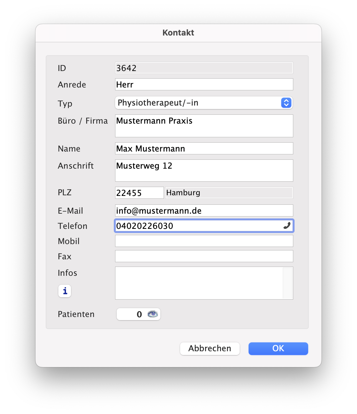The width and height of the screenshot is (357, 414).
Task: Click the blue info icon under Infos
Action: pyautogui.click(x=65, y=291)
